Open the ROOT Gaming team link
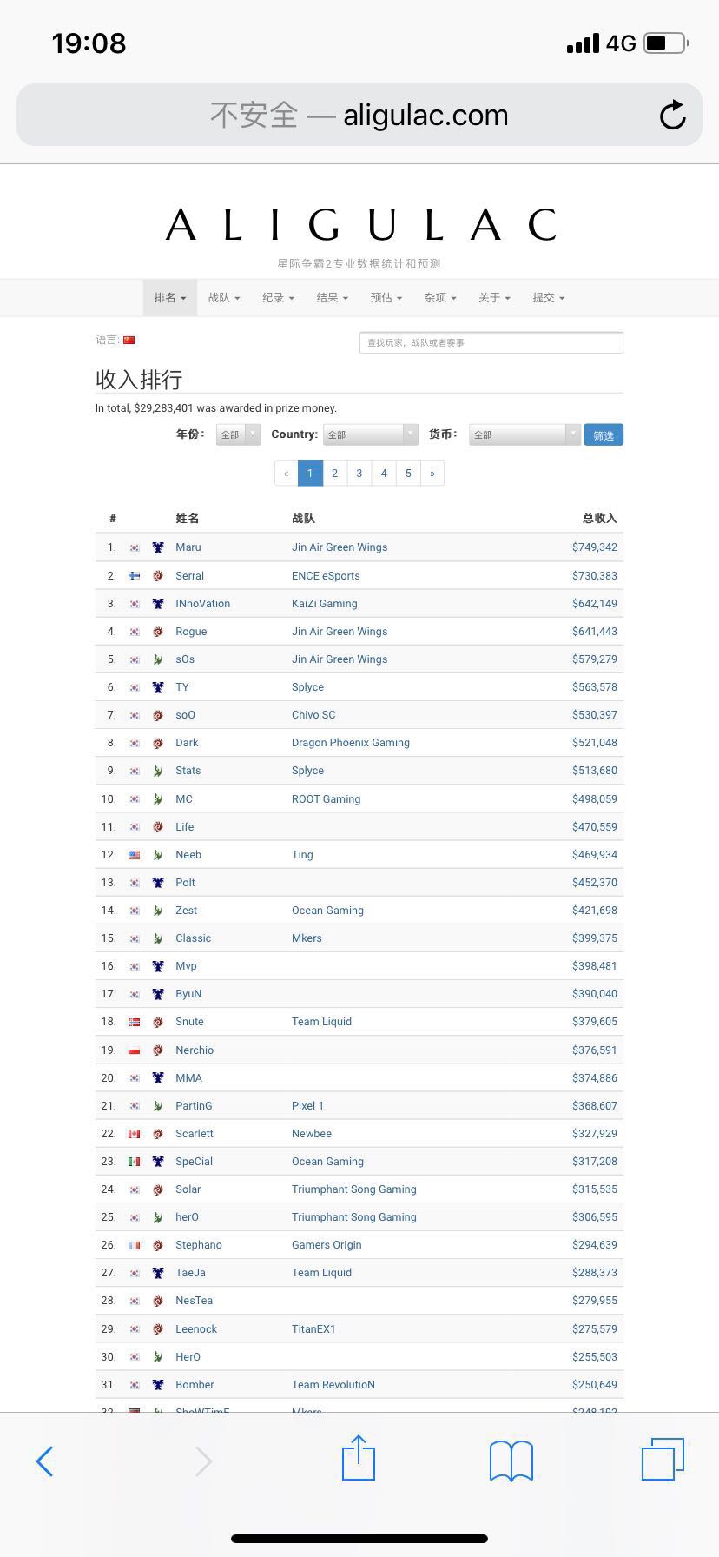Viewport: 719px width, 1557px height. coord(327,799)
